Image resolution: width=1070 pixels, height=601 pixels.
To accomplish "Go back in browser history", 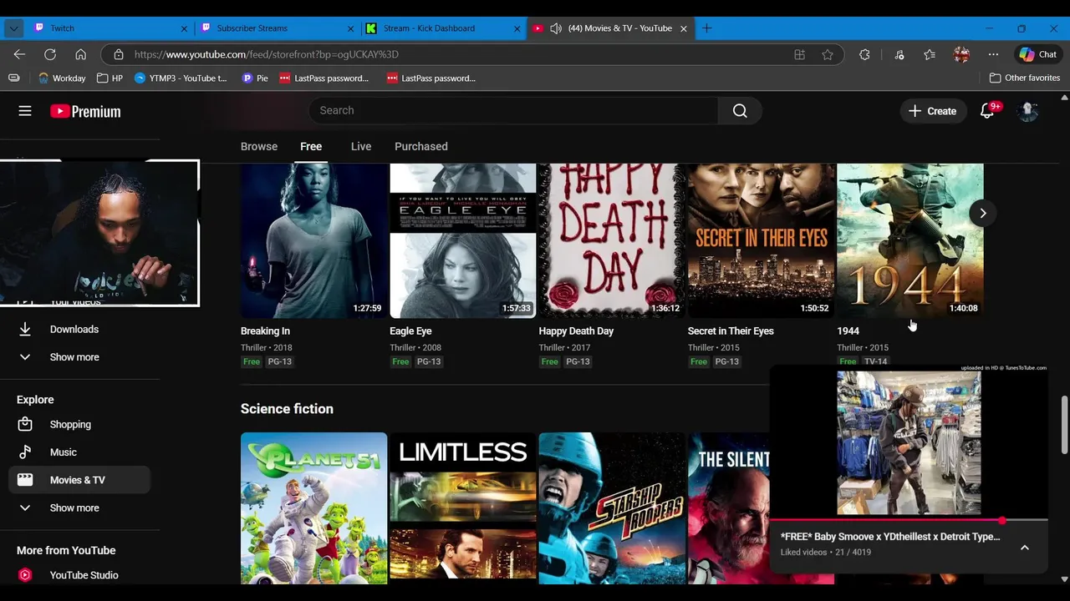I will tap(19, 54).
